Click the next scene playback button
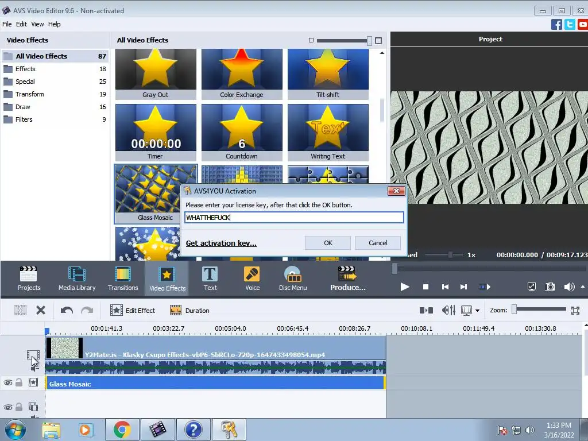 pos(485,287)
